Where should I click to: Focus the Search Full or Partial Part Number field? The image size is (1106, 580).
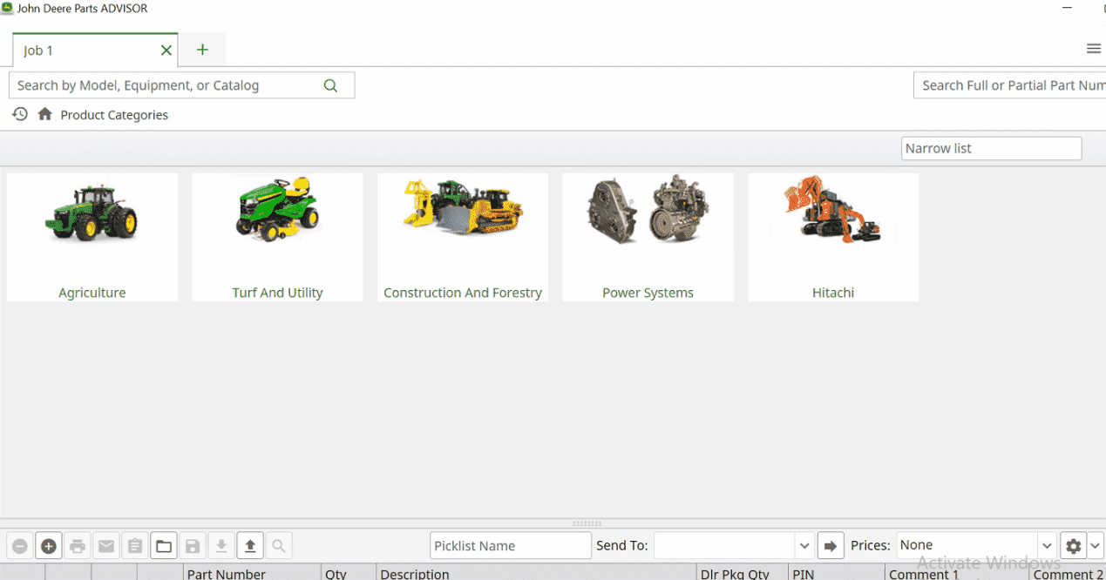pyautogui.click(x=1009, y=85)
